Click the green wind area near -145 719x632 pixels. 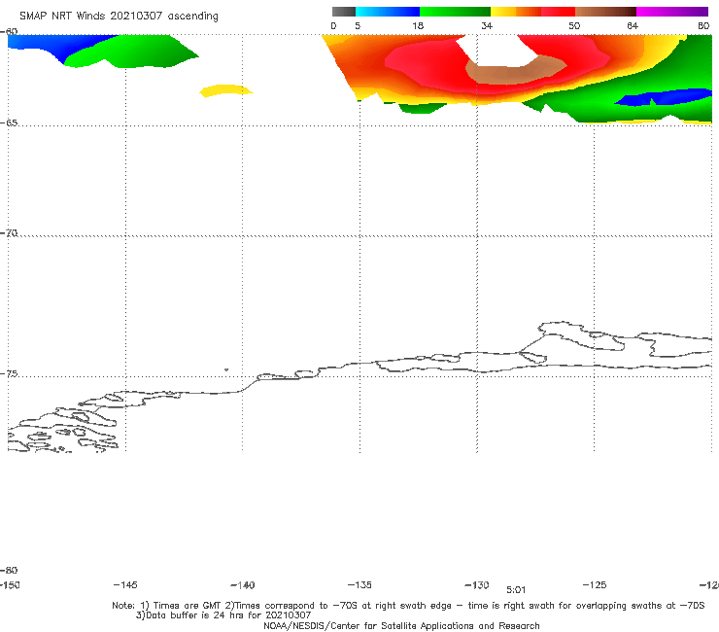pos(133,52)
